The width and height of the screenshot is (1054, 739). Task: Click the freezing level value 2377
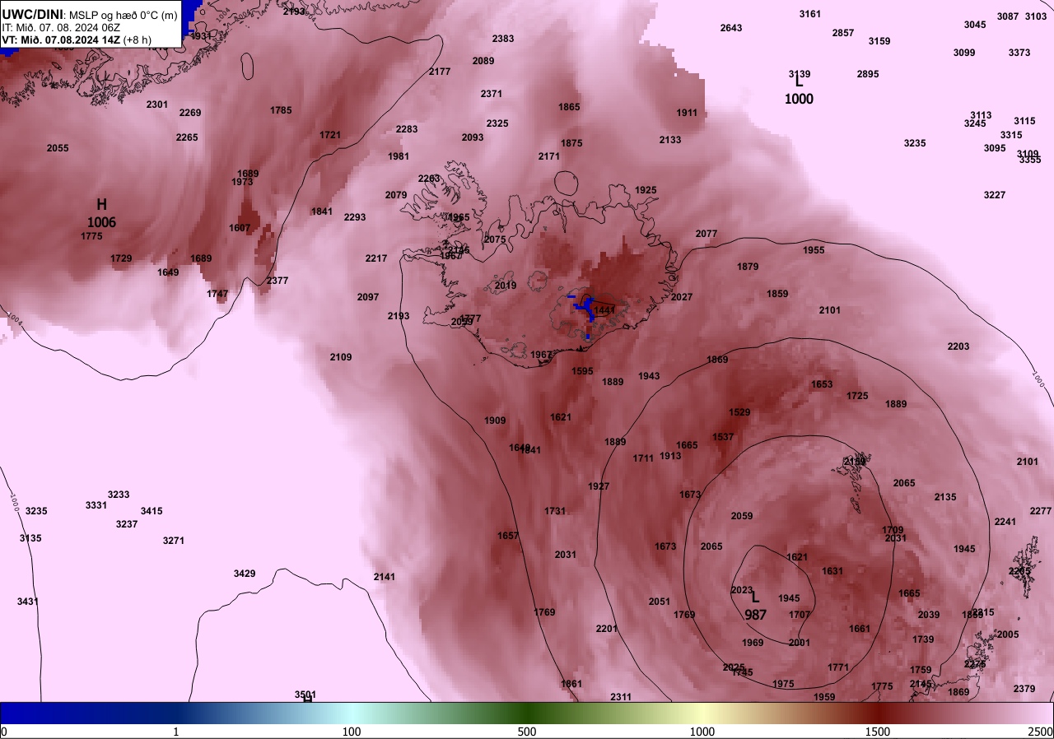[x=277, y=281]
